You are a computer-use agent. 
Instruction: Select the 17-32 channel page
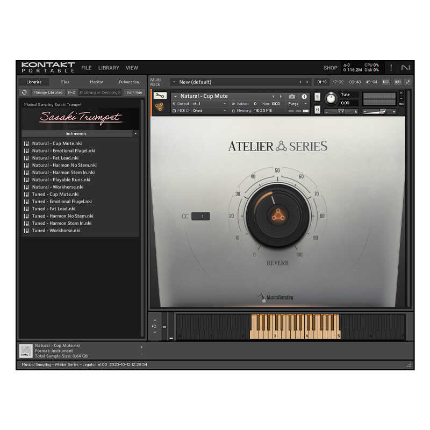338,82
